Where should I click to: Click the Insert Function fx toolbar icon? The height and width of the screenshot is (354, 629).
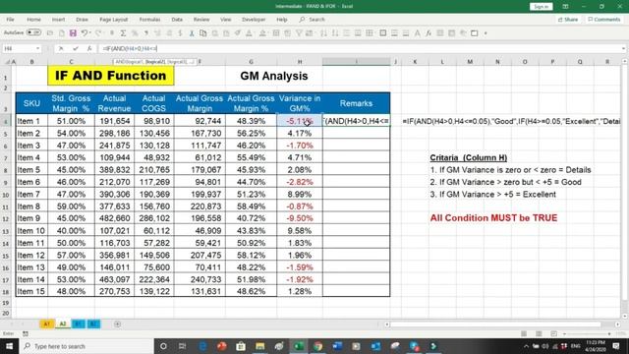pos(429,33)
